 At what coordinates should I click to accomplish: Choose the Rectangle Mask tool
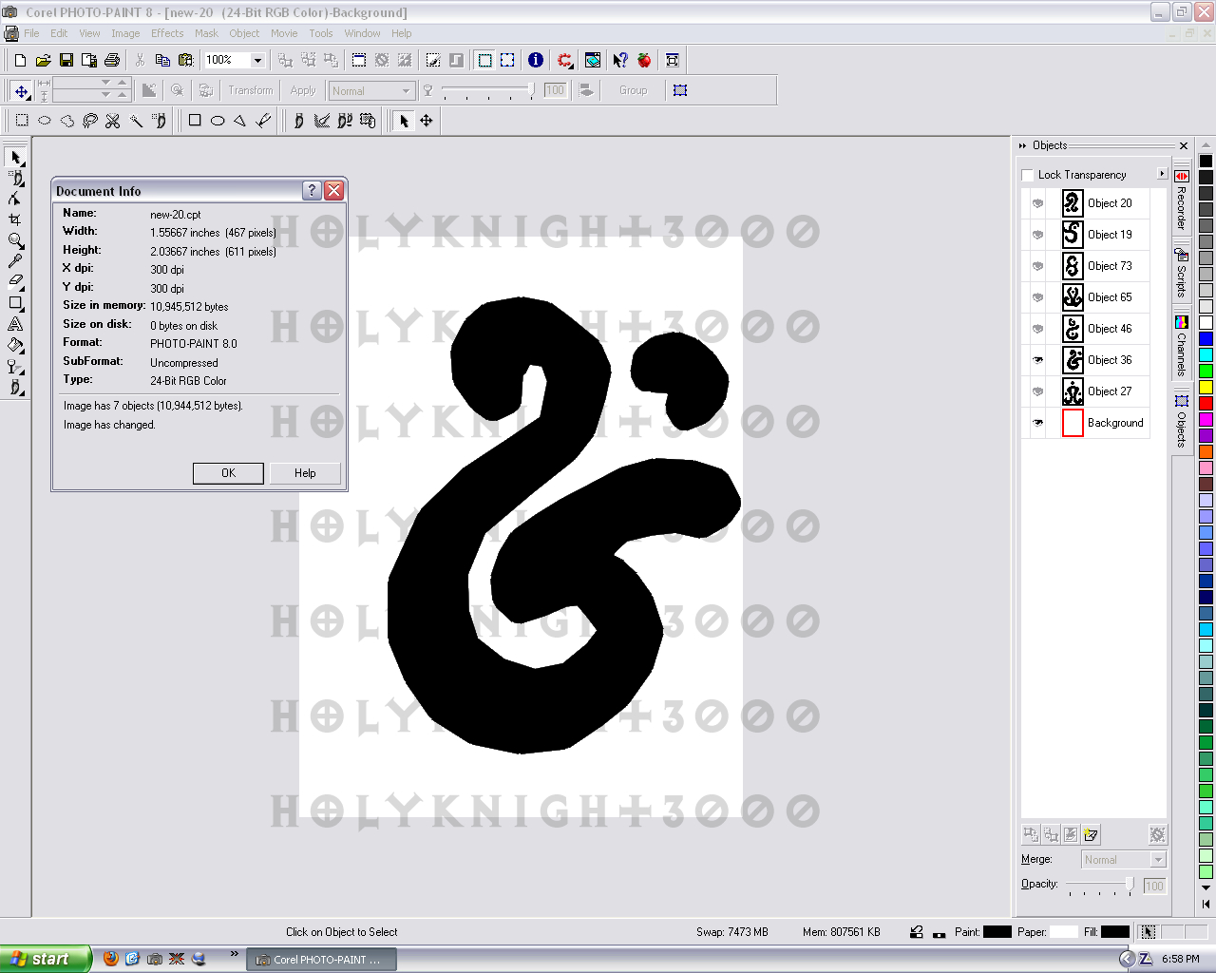click(22, 121)
